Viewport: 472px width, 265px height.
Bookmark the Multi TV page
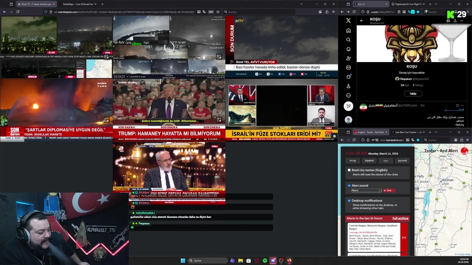pyautogui.click(x=218, y=12)
